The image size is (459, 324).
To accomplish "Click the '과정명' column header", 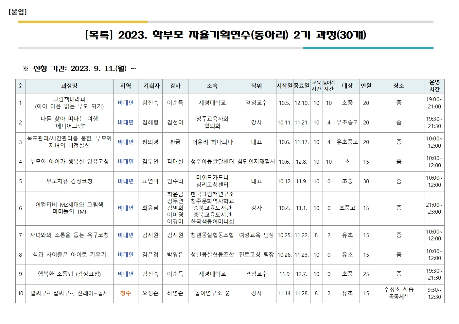I will [x=69, y=86].
